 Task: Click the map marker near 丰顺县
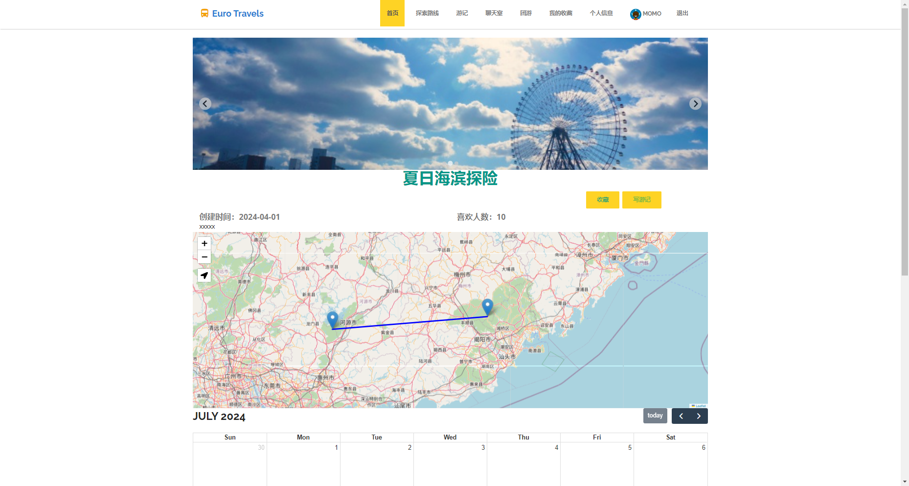[x=487, y=307]
